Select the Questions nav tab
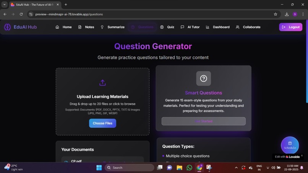Image resolution: width=308 pixels, height=173 pixels. pyautogui.click(x=142, y=27)
